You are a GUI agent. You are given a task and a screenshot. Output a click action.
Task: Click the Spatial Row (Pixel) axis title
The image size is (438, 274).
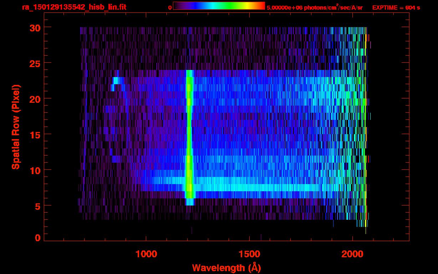[16, 127]
